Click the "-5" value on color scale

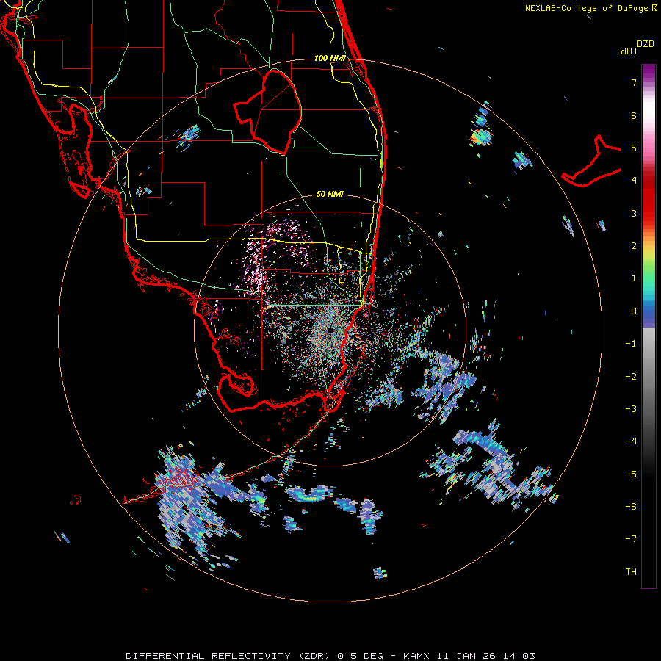point(631,474)
